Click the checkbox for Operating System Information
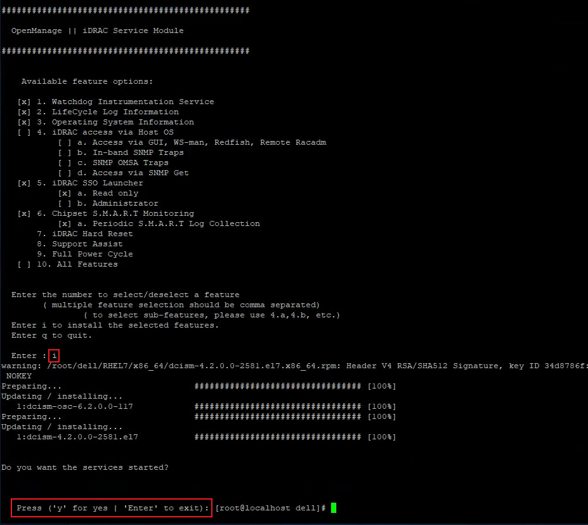Viewport: 588px width, 525px height. [x=24, y=122]
